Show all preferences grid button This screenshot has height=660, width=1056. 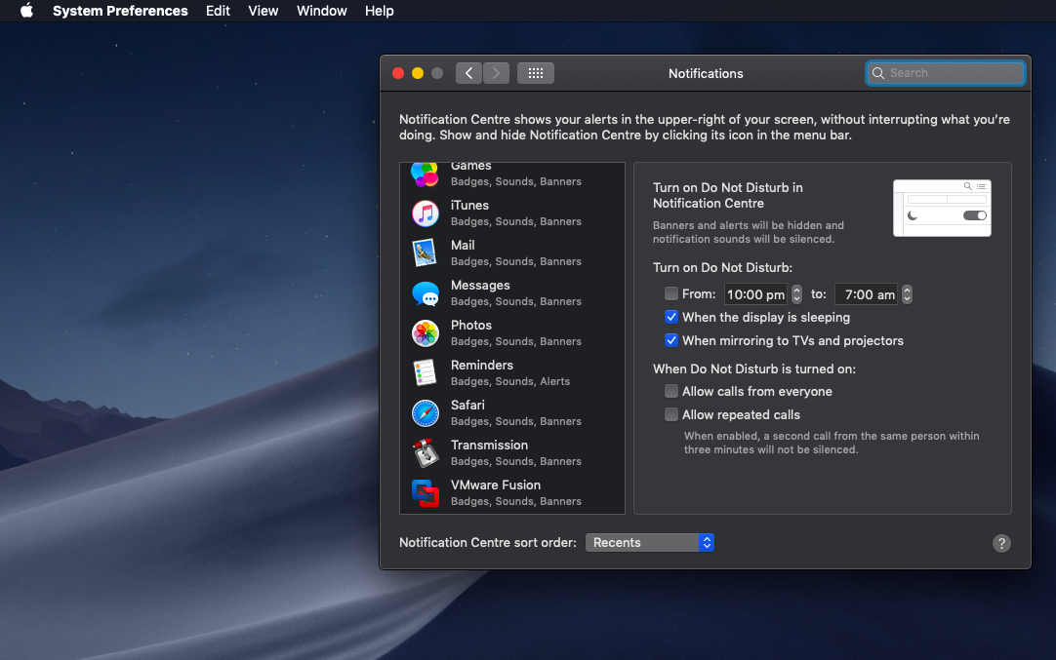(536, 73)
